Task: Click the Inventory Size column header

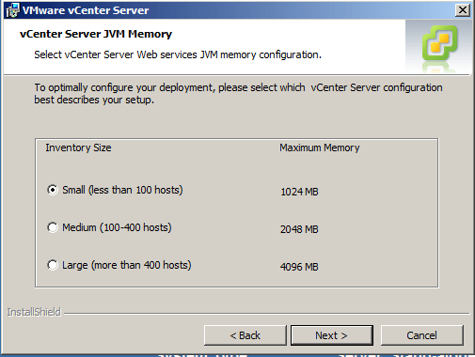Action: click(78, 147)
